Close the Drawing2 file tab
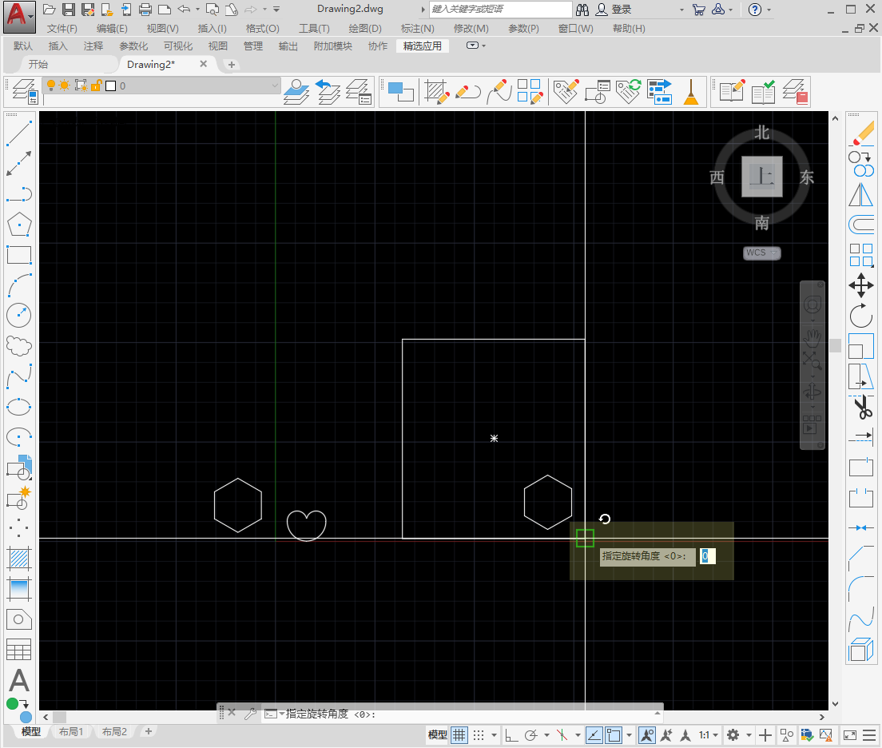The image size is (882, 748). [204, 64]
